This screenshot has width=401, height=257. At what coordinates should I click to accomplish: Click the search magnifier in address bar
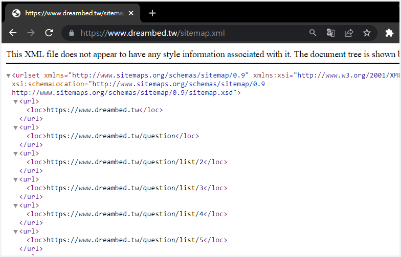(313, 33)
